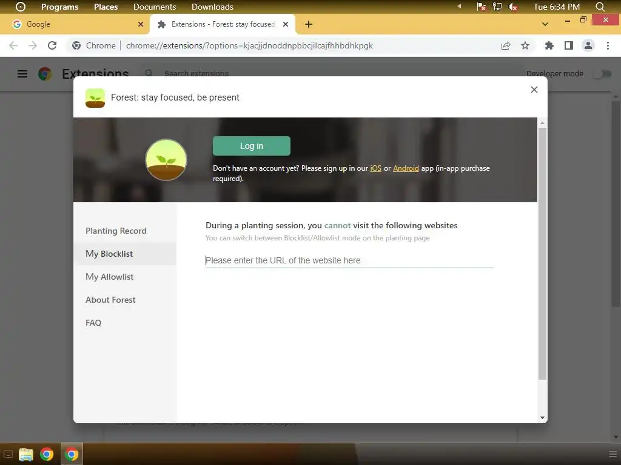Expand hidden tray icons arrow
Screen dimensions: 621x465
pos(460,6)
